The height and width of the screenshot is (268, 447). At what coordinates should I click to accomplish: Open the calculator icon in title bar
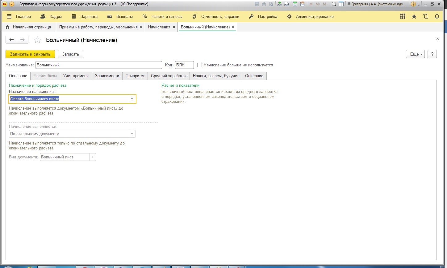[x=295, y=4]
